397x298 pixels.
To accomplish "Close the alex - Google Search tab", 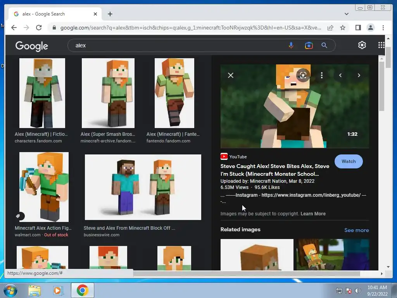I will [x=95, y=14].
